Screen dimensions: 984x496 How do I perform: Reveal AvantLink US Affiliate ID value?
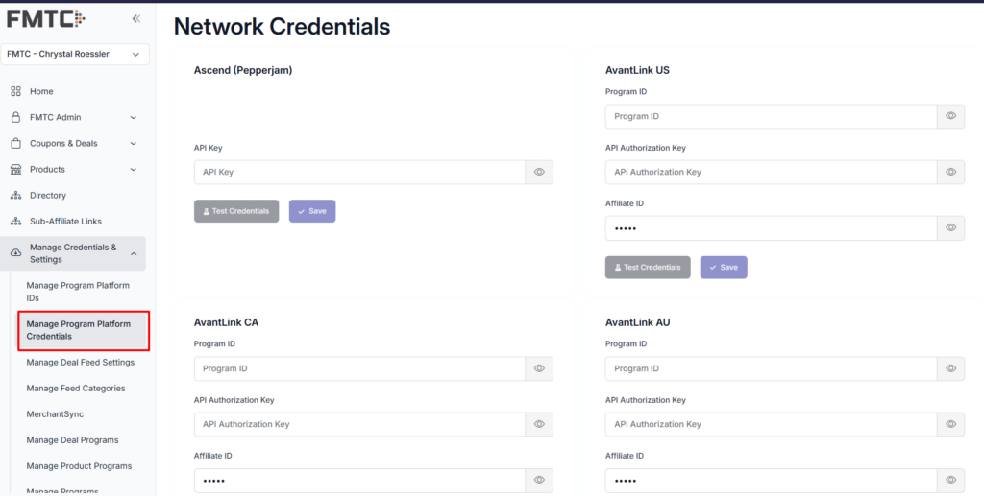950,227
